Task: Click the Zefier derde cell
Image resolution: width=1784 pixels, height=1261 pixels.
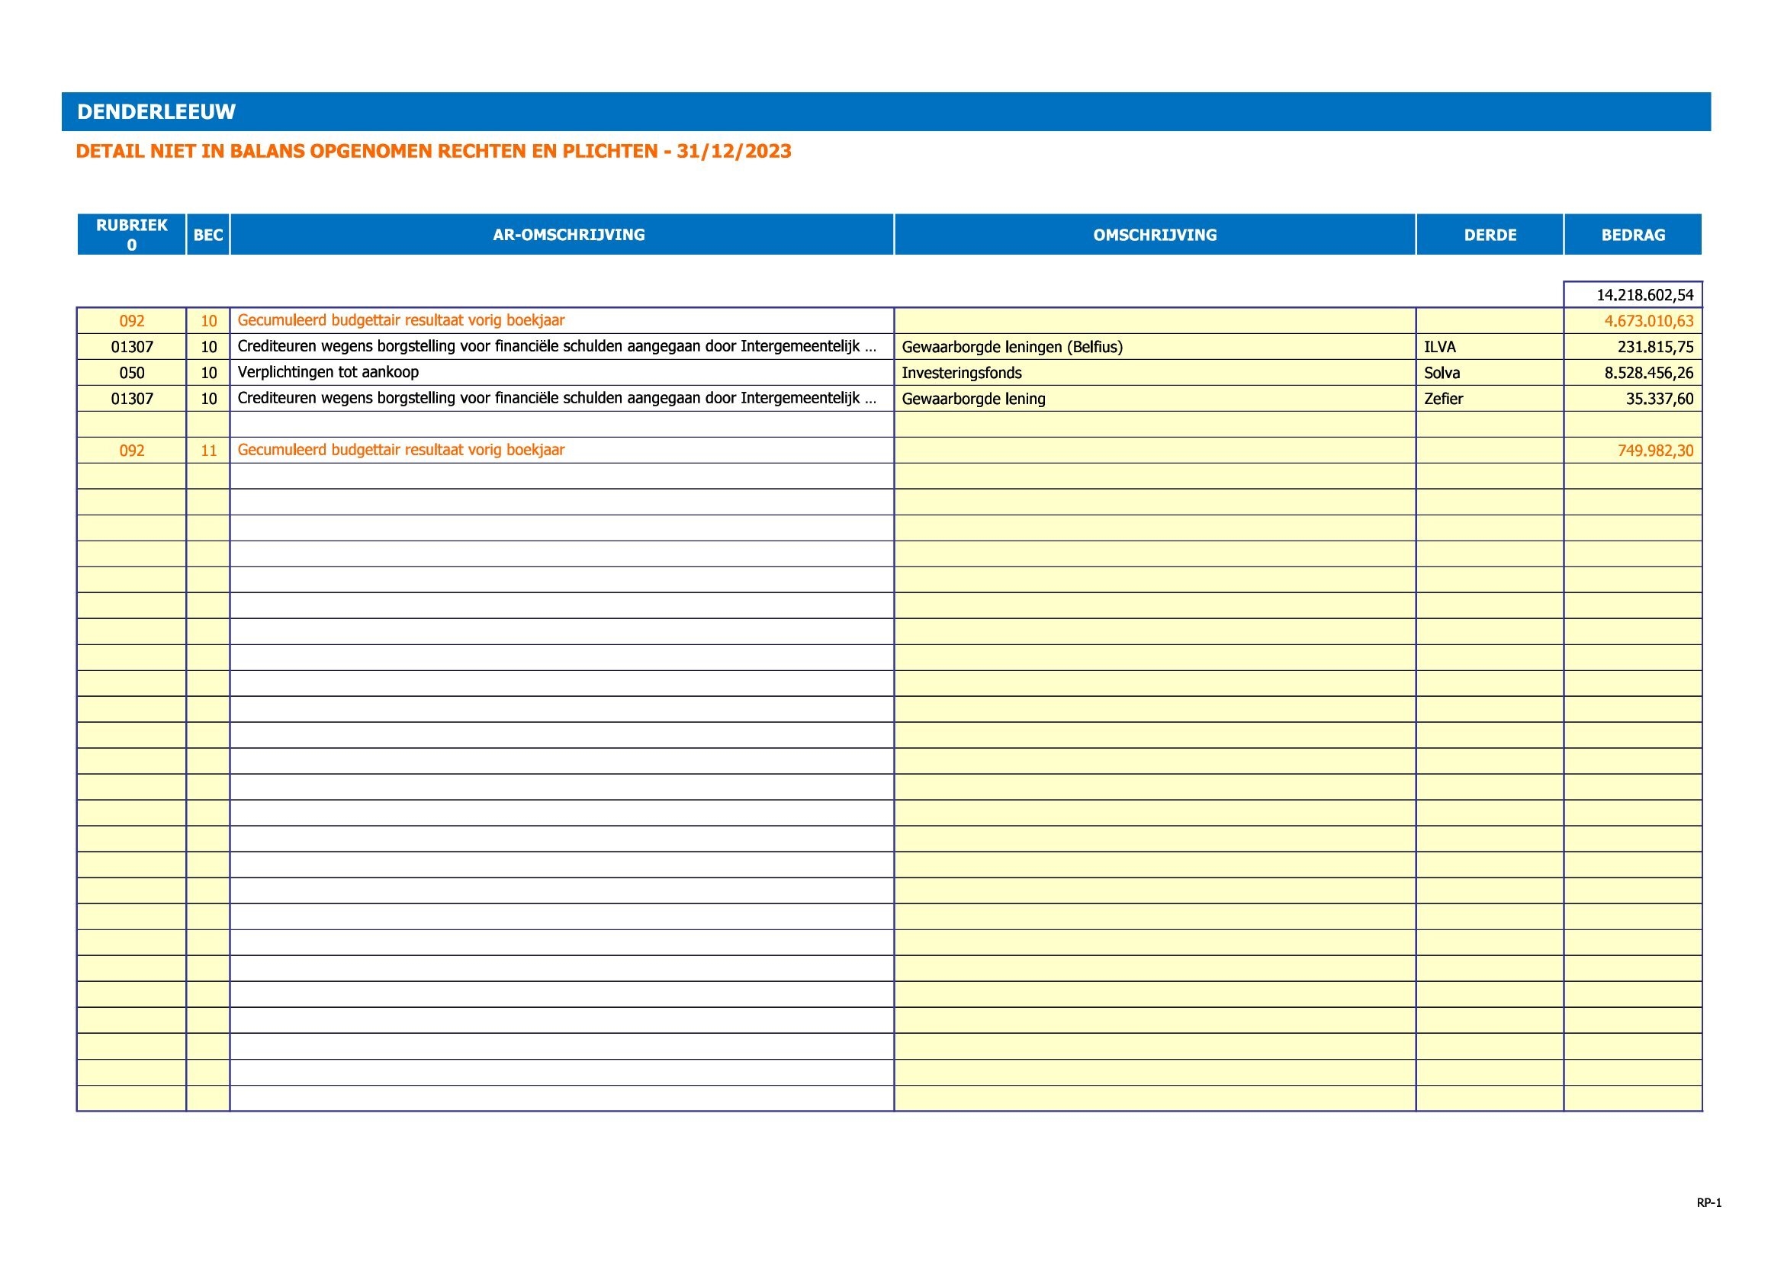Action: point(1490,398)
